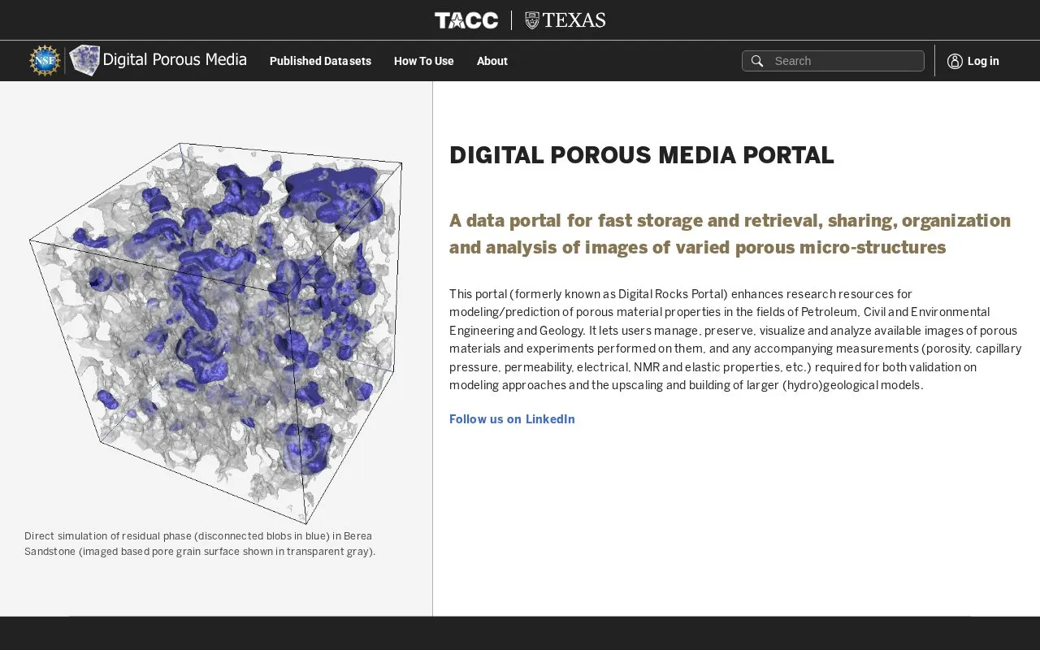Focus the Search input field
The image size is (1040, 650).
833,61
